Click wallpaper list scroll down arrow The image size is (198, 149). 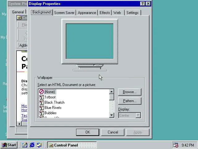click(111, 115)
